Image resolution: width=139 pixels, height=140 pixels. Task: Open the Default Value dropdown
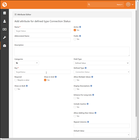tap(102, 135)
